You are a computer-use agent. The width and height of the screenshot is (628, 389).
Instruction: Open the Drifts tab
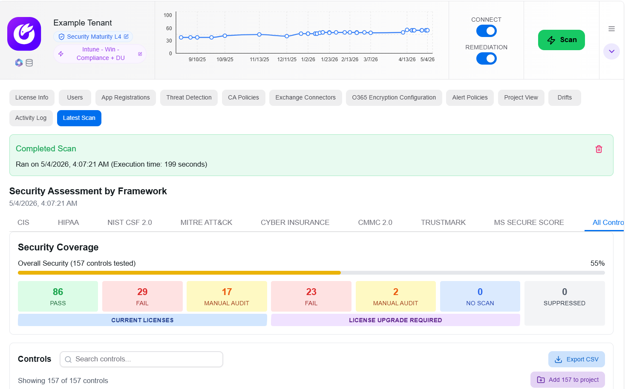pyautogui.click(x=565, y=98)
